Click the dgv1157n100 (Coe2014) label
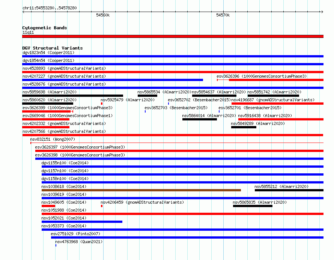Screen dimensions: 334x260 point(65,171)
